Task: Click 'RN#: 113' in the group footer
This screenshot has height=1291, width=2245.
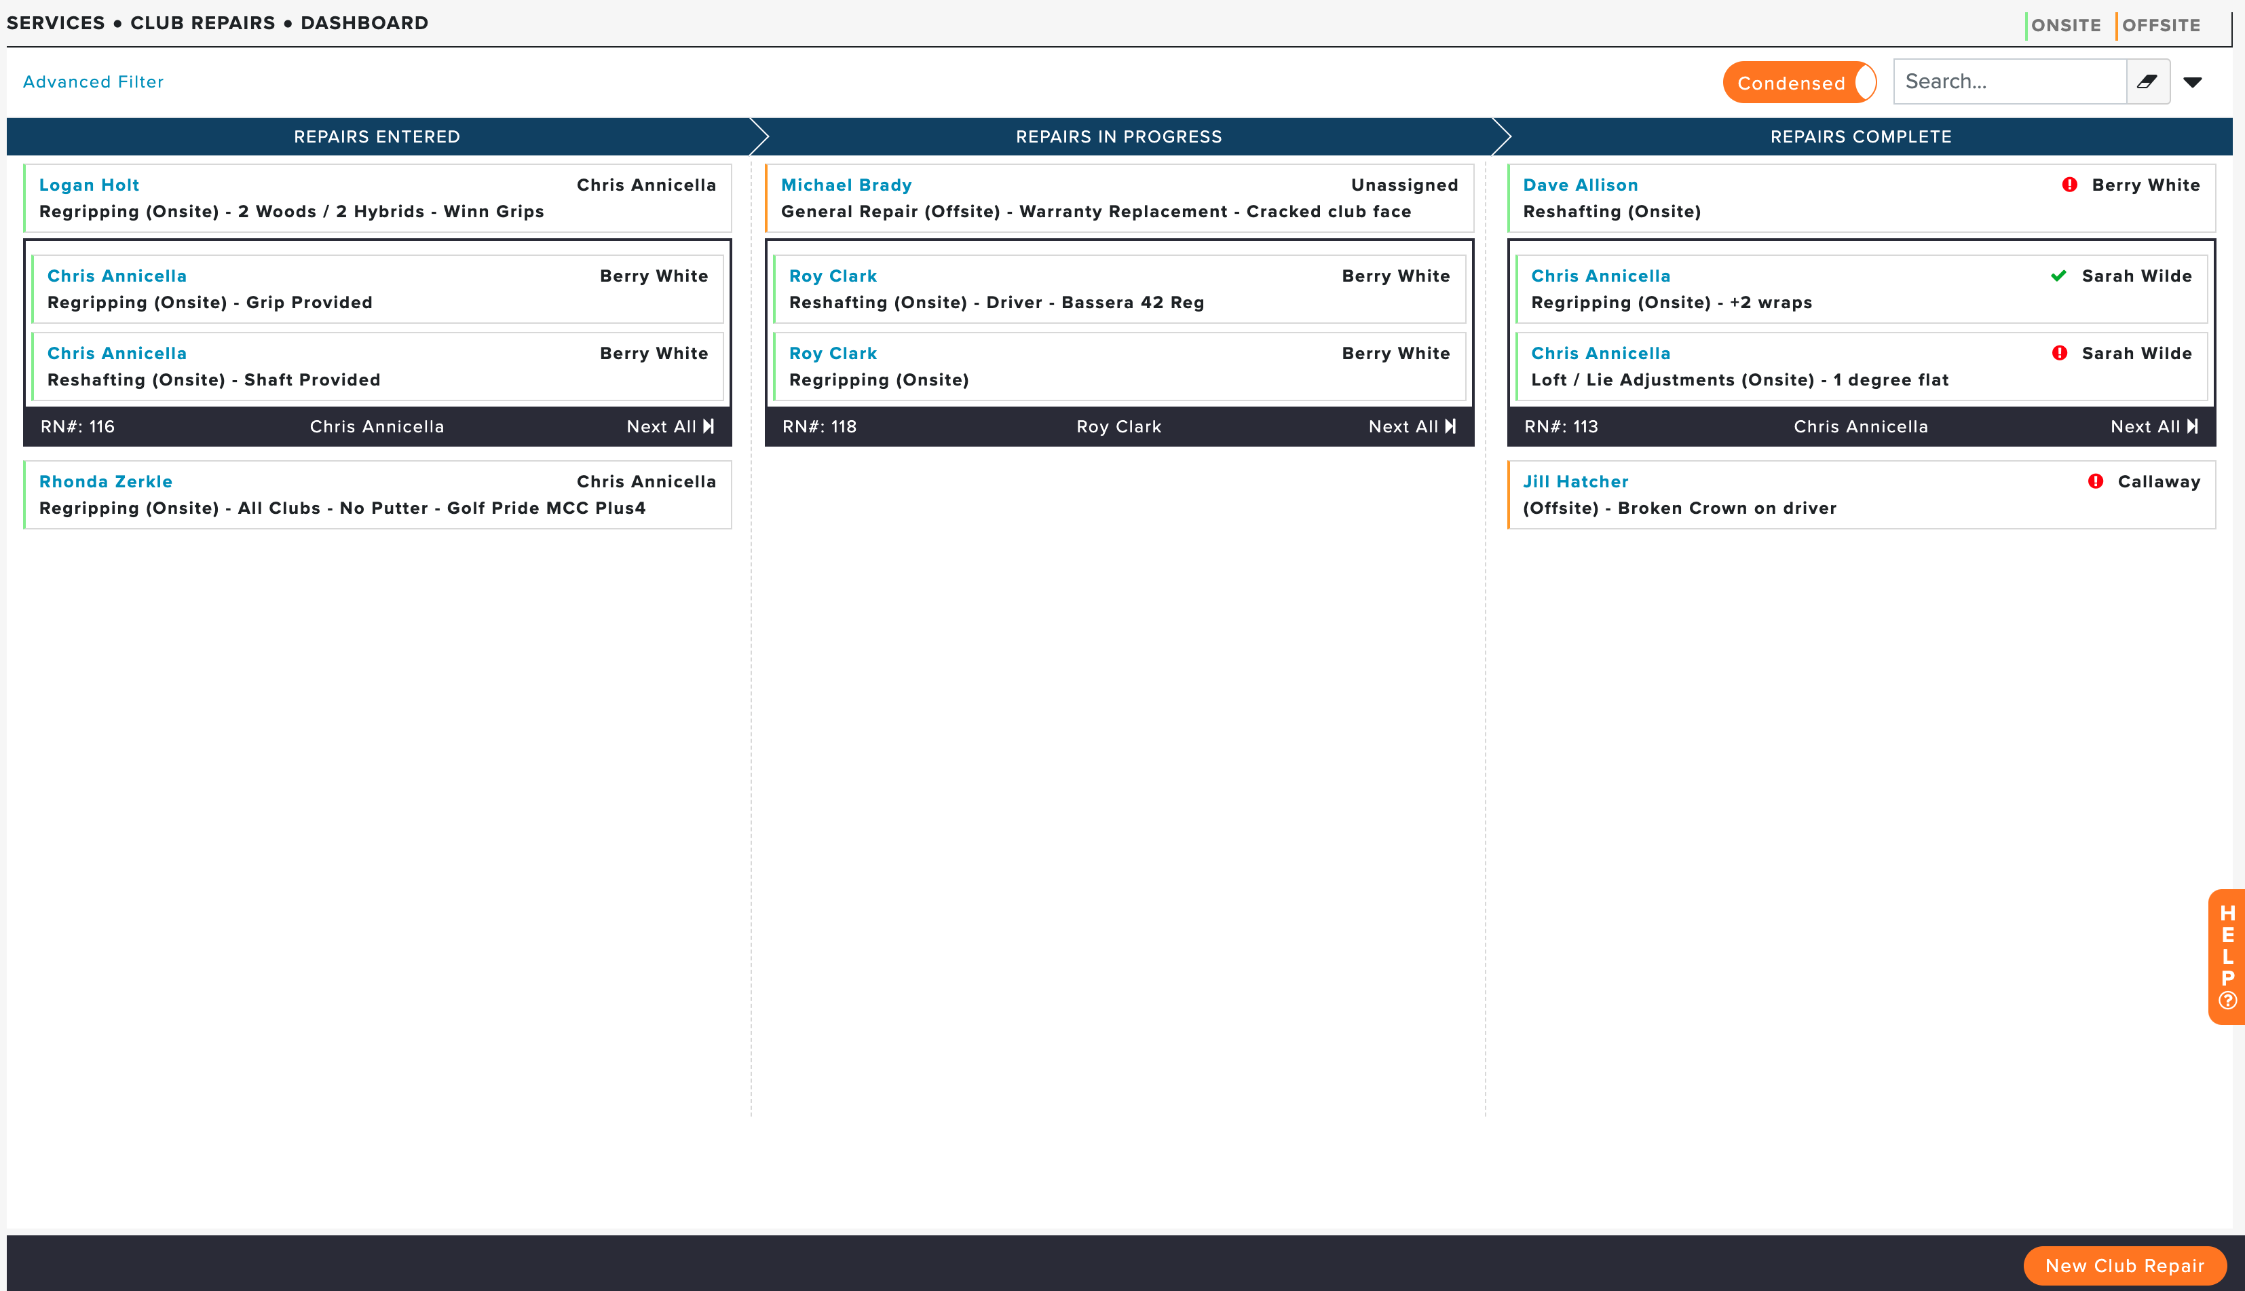Action: click(x=1561, y=426)
